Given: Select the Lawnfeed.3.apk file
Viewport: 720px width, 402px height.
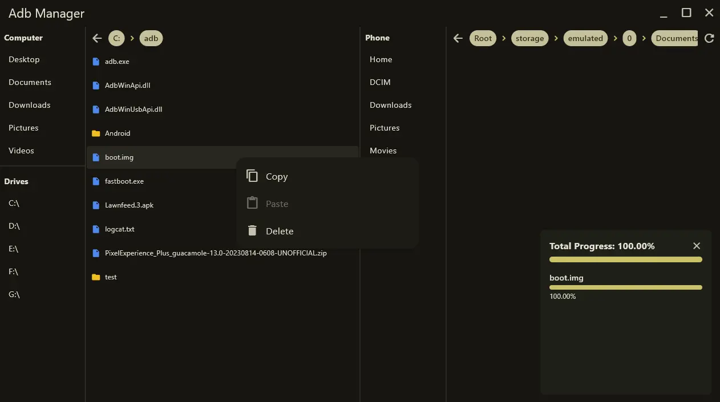Looking at the screenshot, I should [x=129, y=205].
